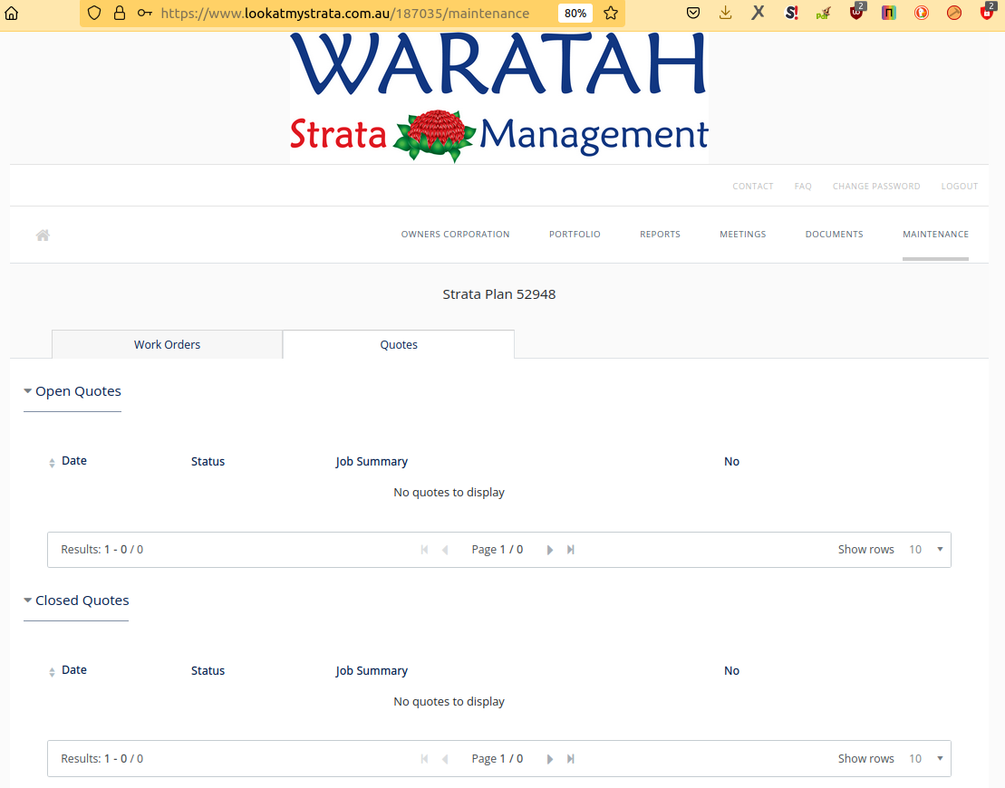The height and width of the screenshot is (788, 1005).
Task: Click the site security padlock icon
Action: coord(120,13)
